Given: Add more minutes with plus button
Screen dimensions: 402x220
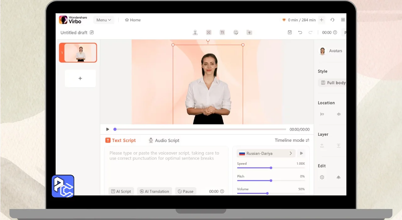Looking at the screenshot, I should coord(321,20).
